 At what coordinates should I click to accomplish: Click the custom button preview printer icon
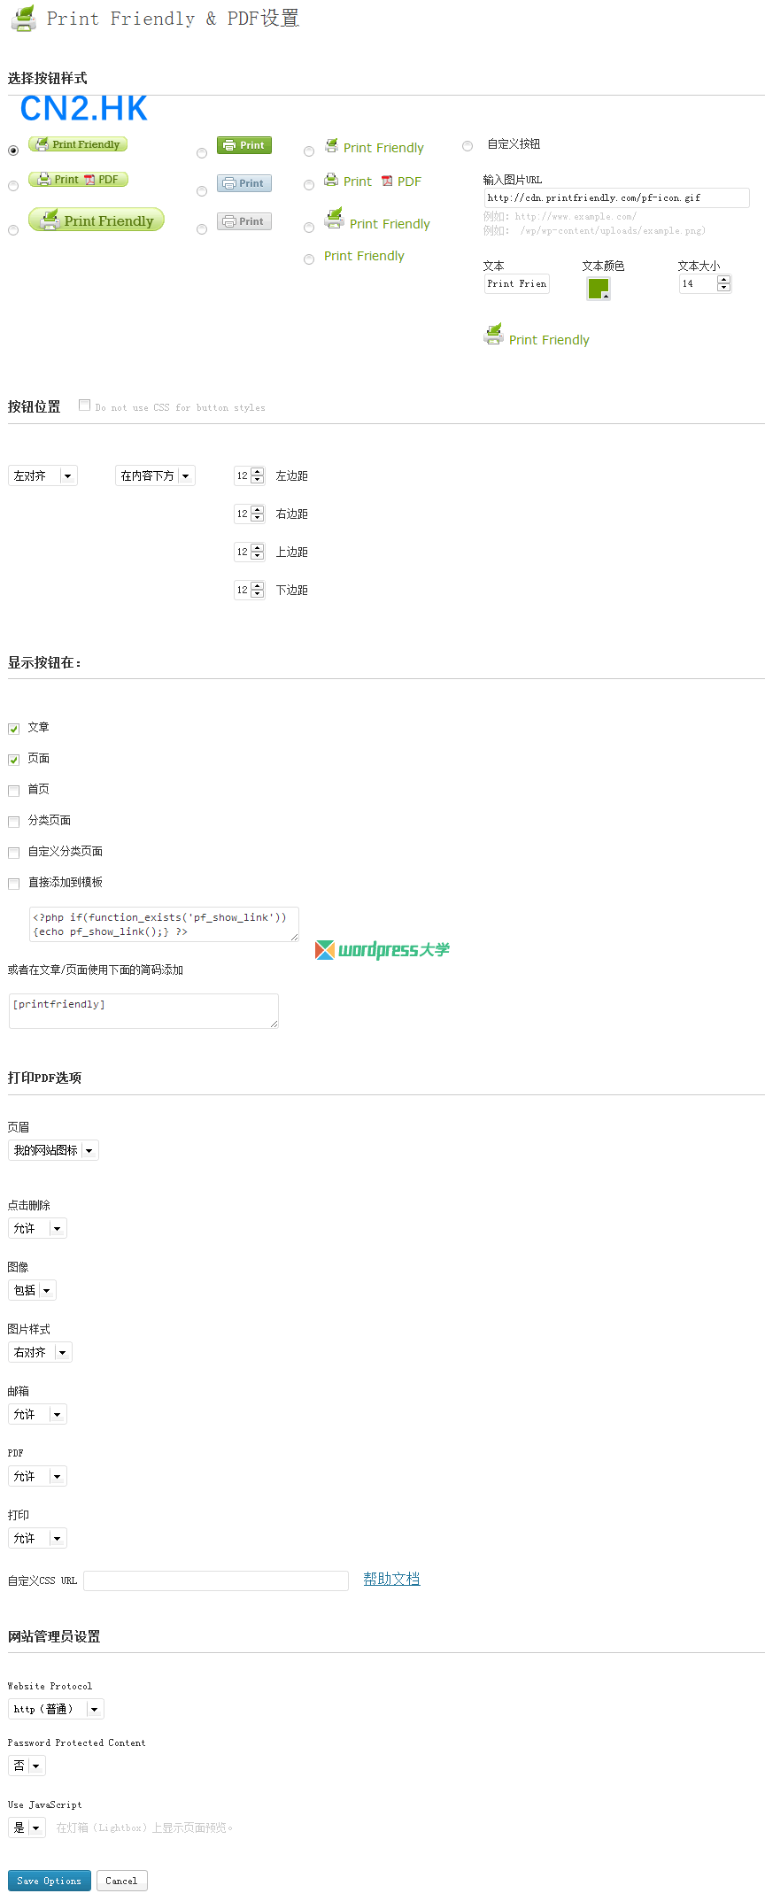493,335
